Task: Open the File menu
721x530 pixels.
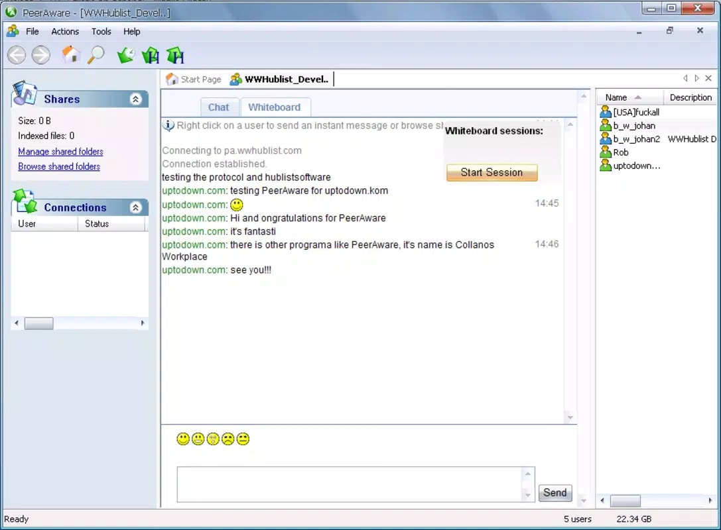Action: (x=33, y=31)
